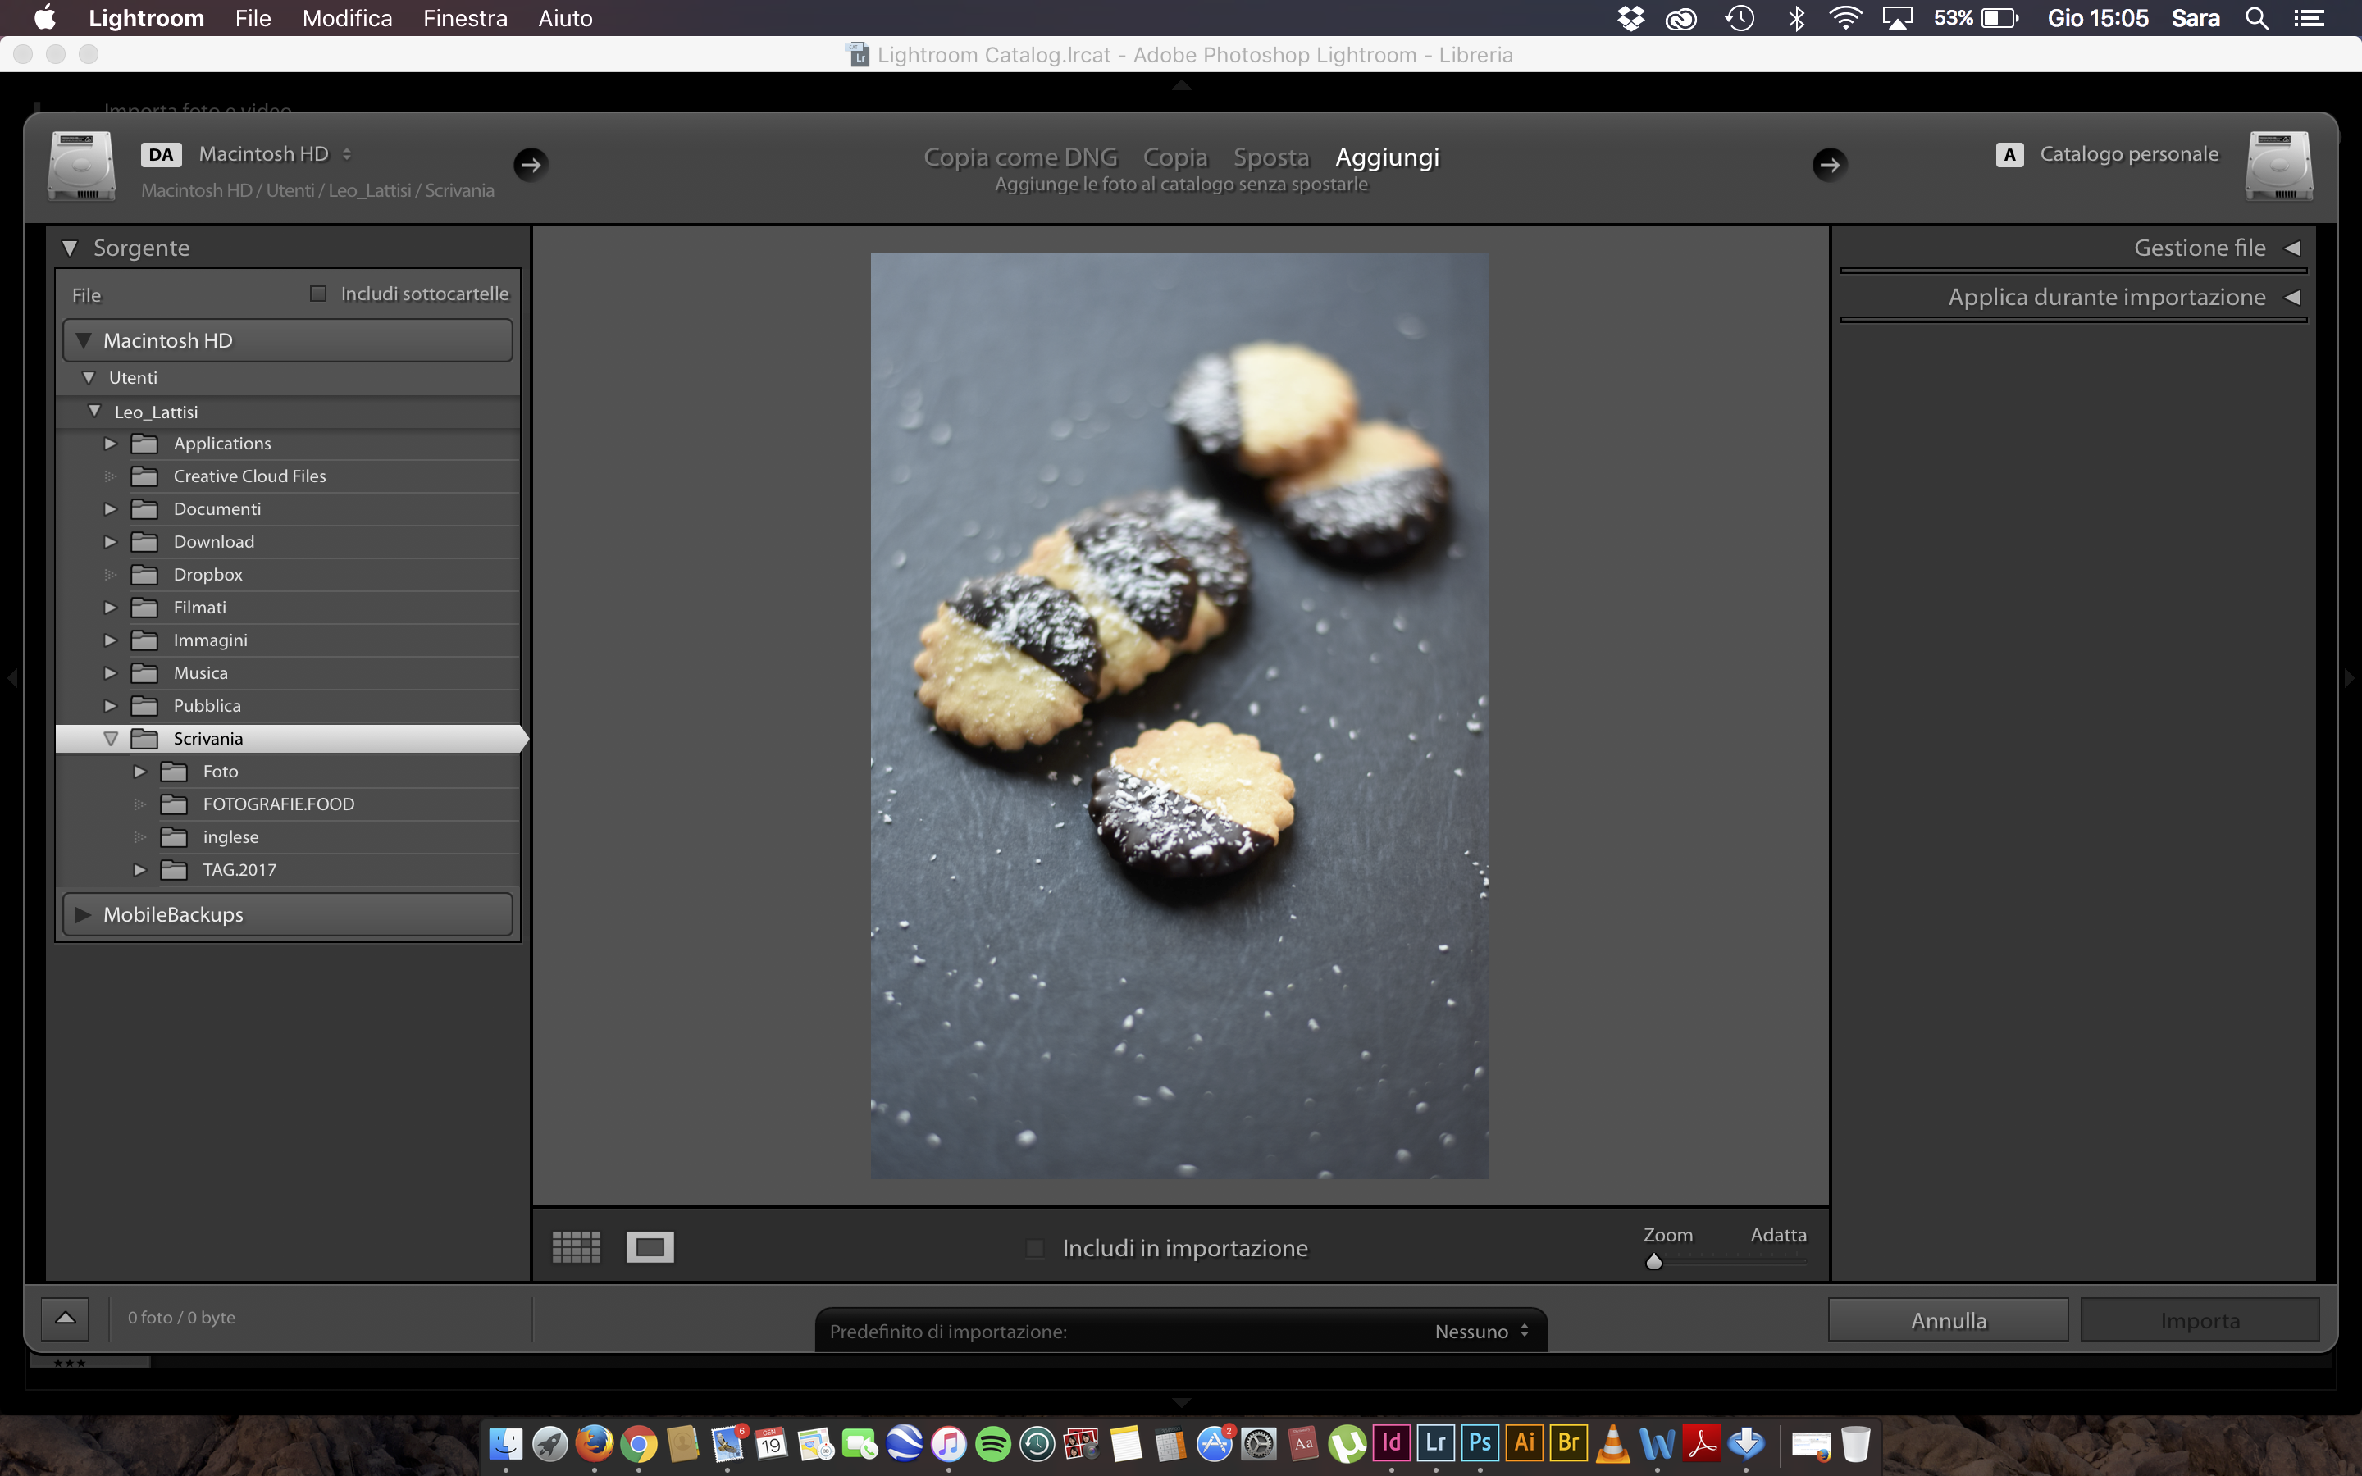
Task: Select Sposta import mode
Action: (1270, 157)
